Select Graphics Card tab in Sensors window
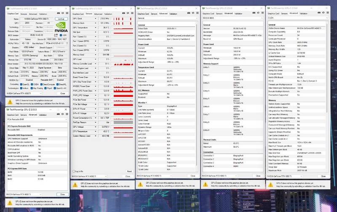337x212 pixels. [78, 13]
